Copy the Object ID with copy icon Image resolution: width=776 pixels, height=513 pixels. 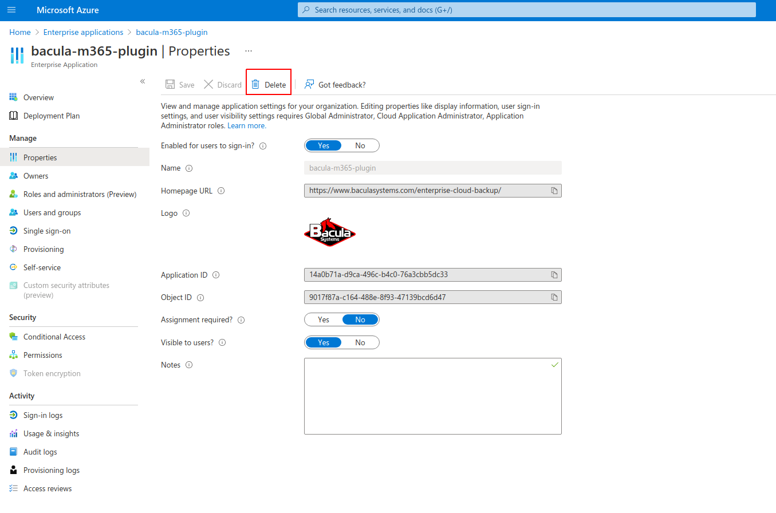(x=554, y=297)
